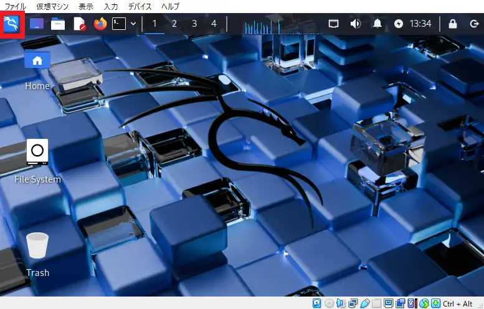Open the ファイル menu
This screenshot has height=309, width=484.
tap(16, 6)
